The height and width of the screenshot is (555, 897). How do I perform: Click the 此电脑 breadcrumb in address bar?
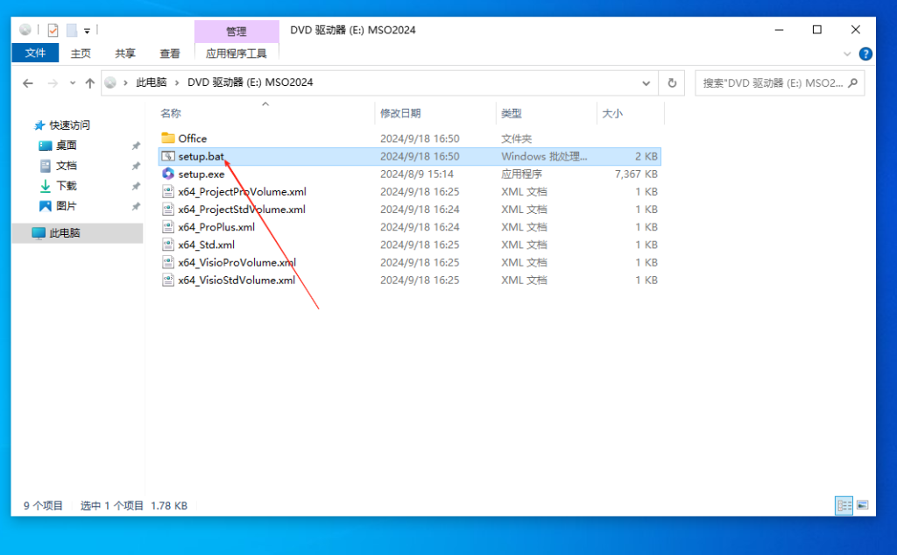tap(151, 82)
